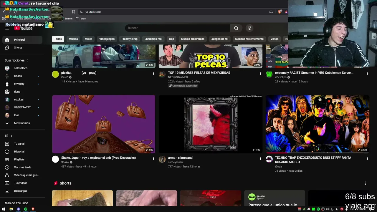Screen dimensions: 377x212
Task: Open the Coscu subscription channel
Action: click(22, 76)
